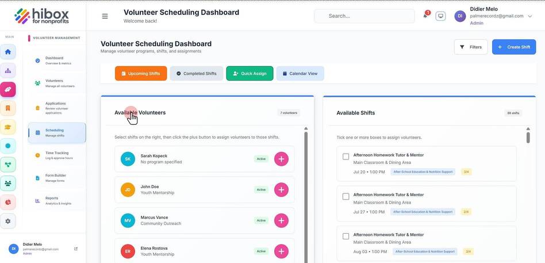Open the Calendar View tab
Screen dimensions: 545x263
(x=300, y=74)
